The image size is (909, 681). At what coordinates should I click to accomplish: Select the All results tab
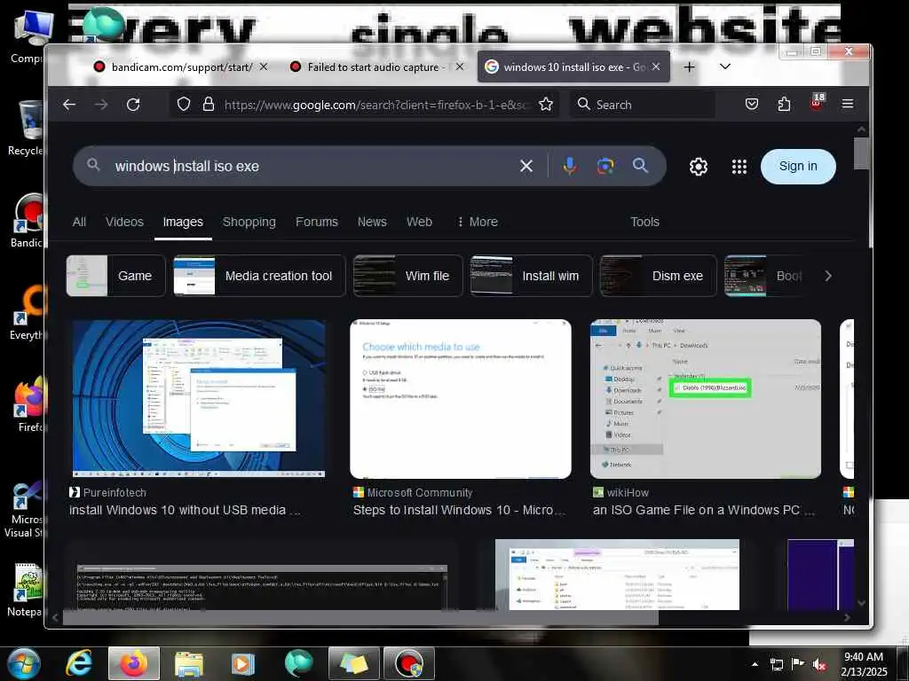[79, 222]
